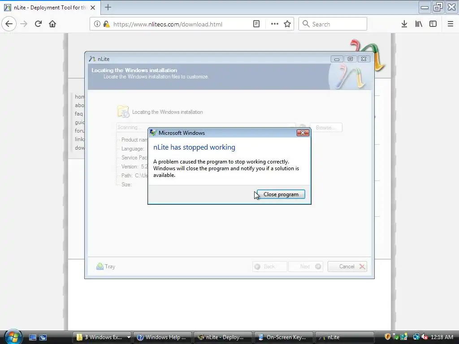The width and height of the screenshot is (459, 344).
Task: Click the Scanning path field in nLite
Action: (x=206, y=127)
